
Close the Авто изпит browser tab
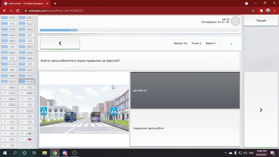48,3
